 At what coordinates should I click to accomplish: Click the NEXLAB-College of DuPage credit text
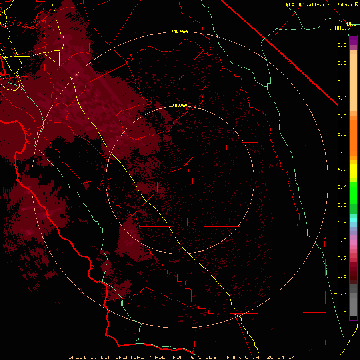[x=320, y=4]
